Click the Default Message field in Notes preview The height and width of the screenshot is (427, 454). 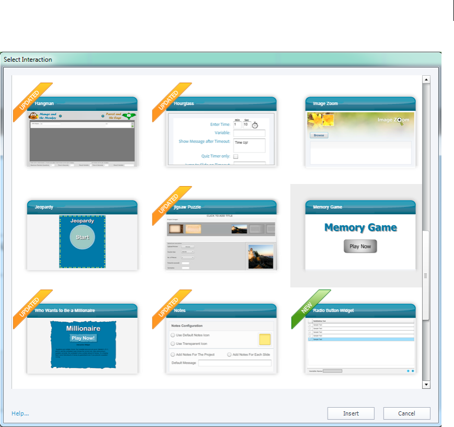pyautogui.click(x=235, y=363)
